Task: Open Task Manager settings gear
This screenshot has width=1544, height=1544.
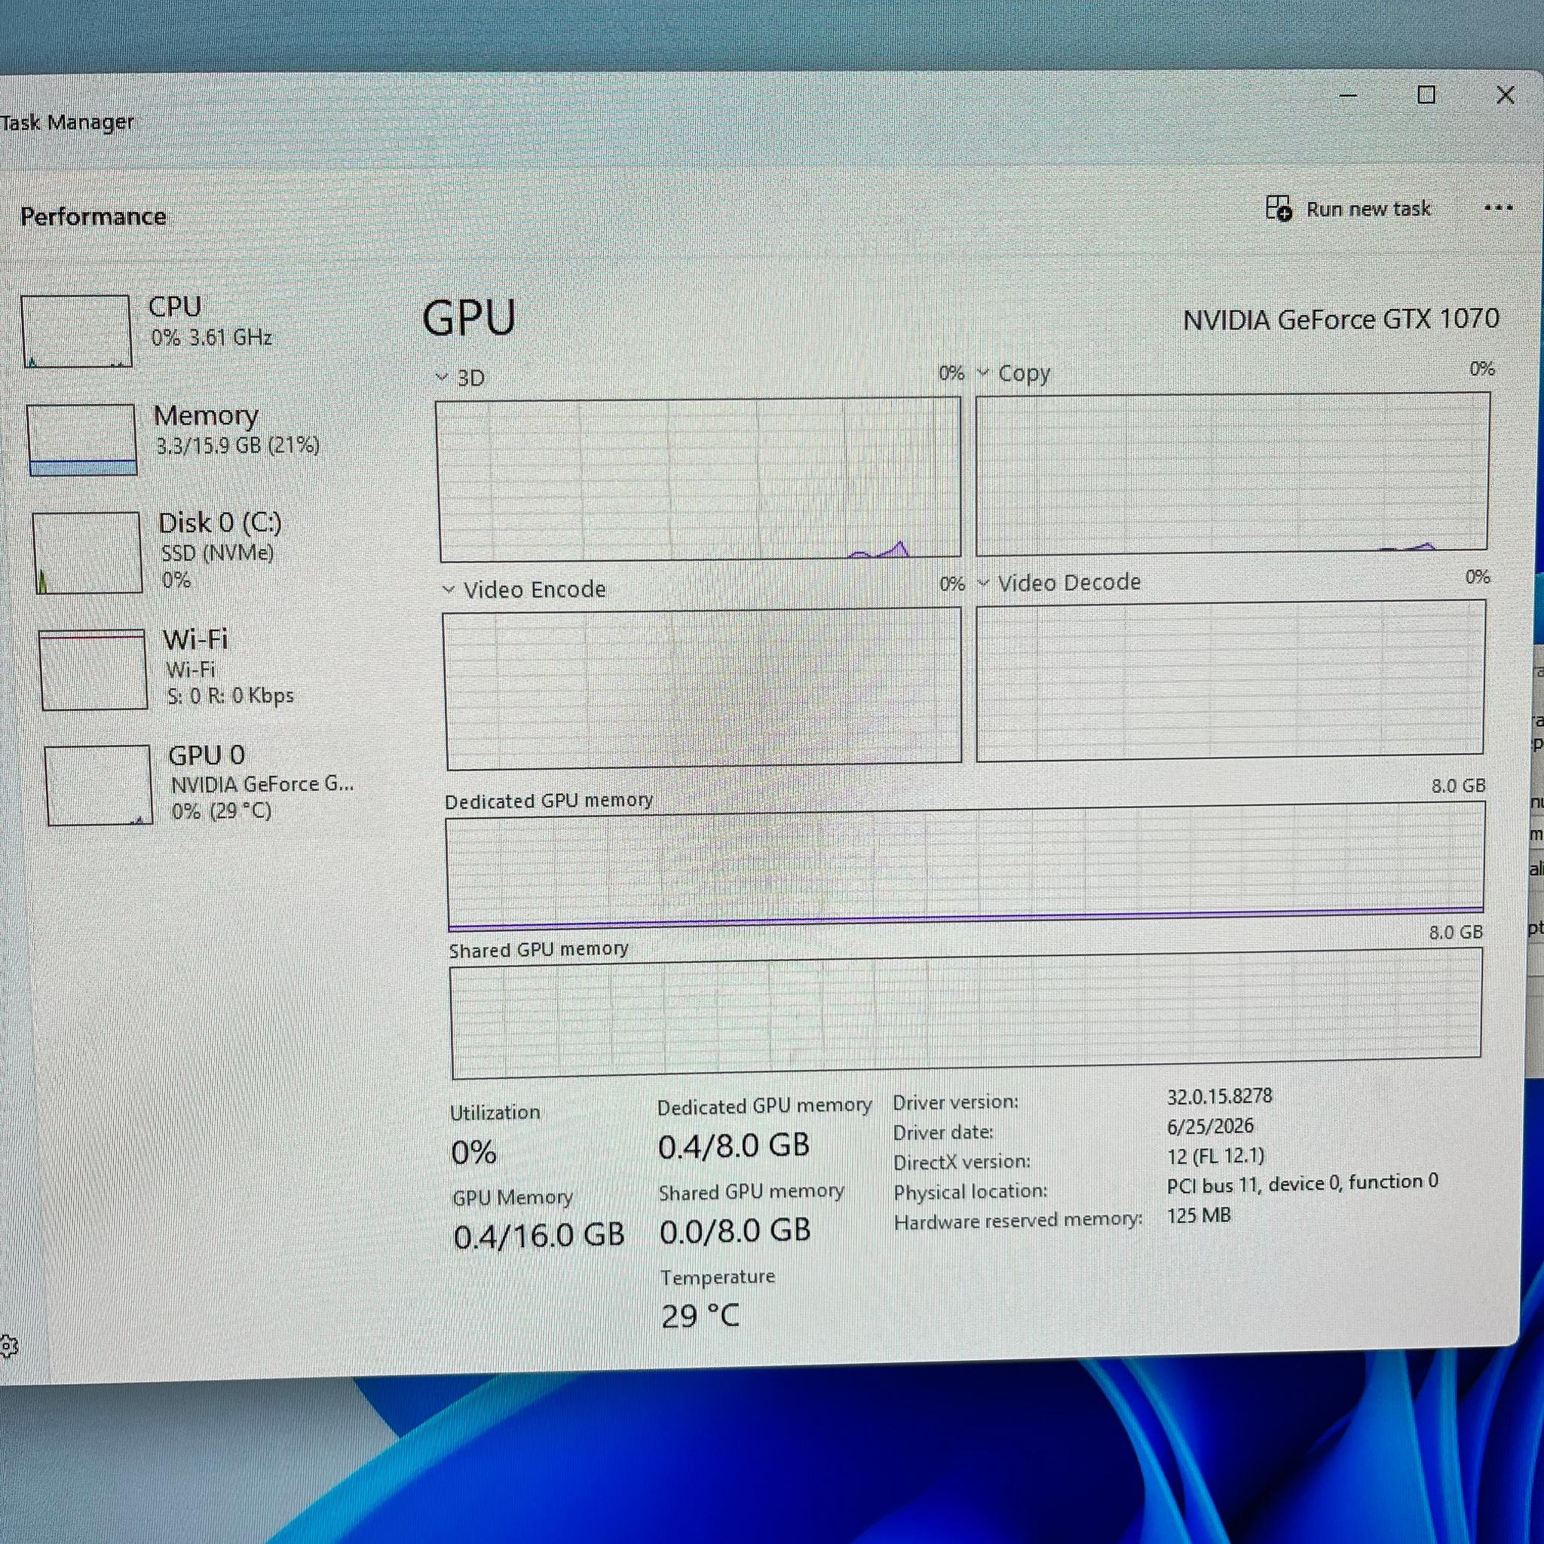Action: pos(9,1346)
